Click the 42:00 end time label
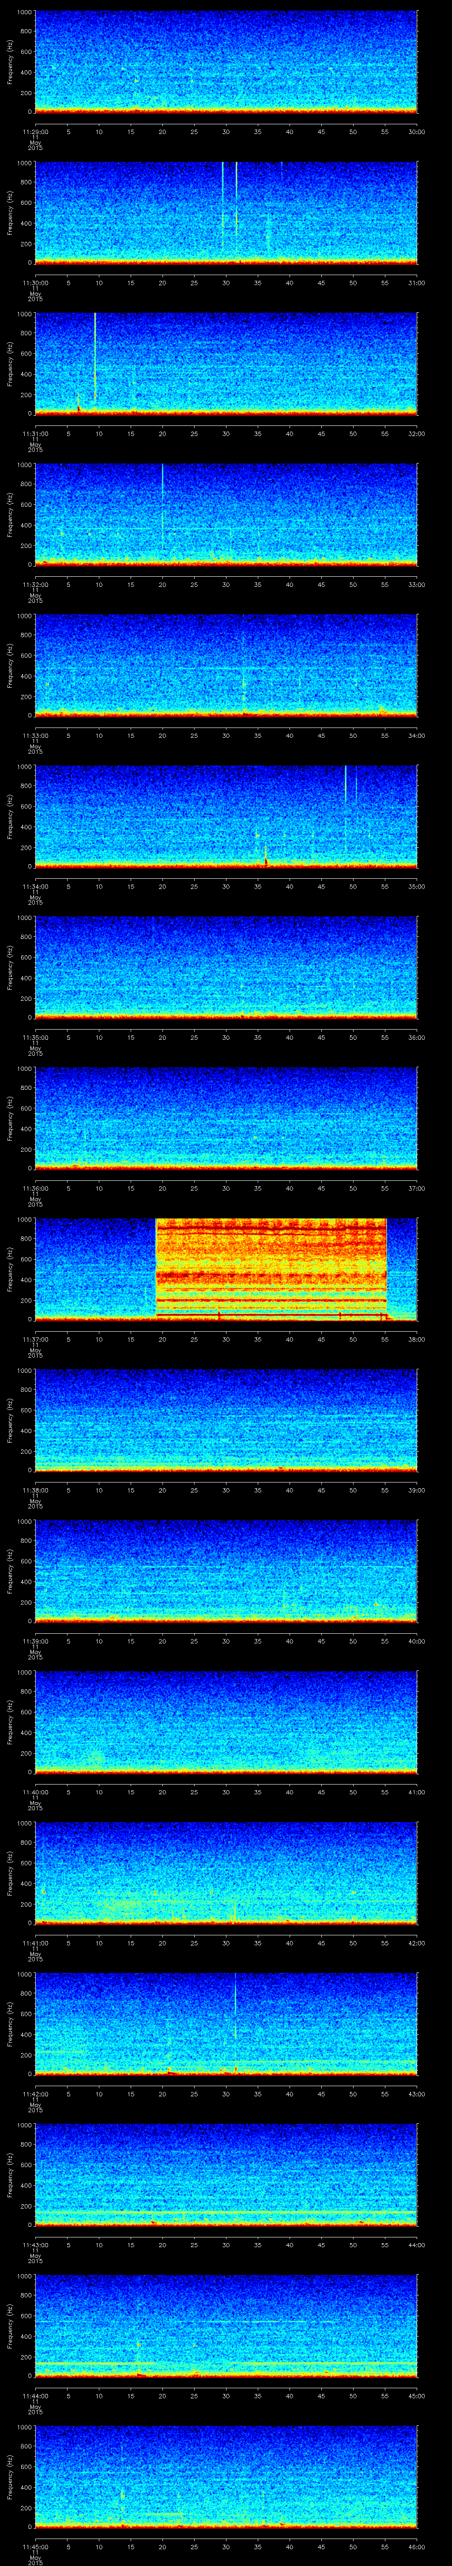 tap(416, 1942)
